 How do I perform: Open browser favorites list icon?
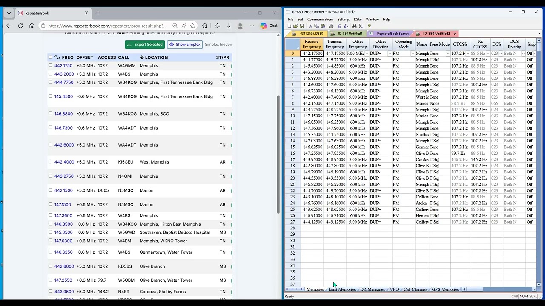218,25
